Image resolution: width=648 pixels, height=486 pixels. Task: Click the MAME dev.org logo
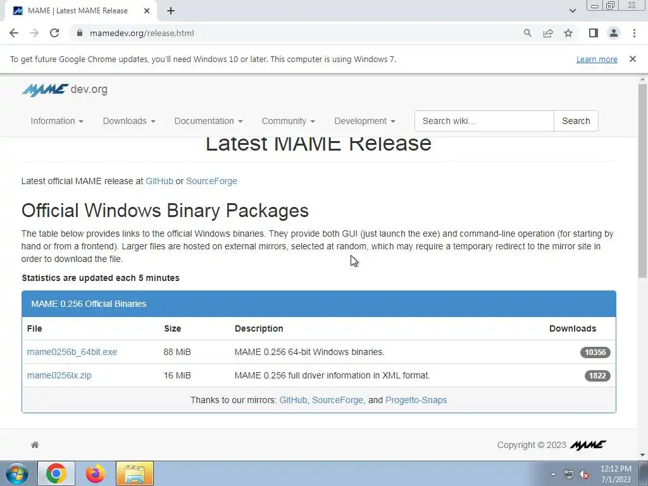tap(65, 90)
